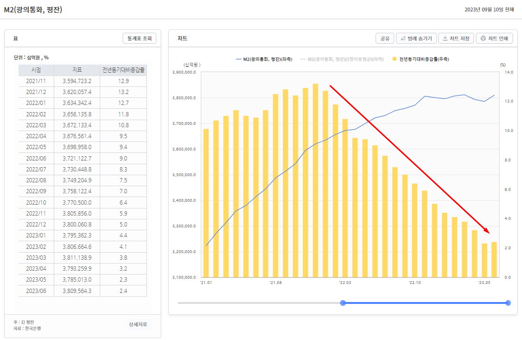Click the 3,656,135.8 indicator cell
The width and height of the screenshot is (522, 340).
click(77, 114)
